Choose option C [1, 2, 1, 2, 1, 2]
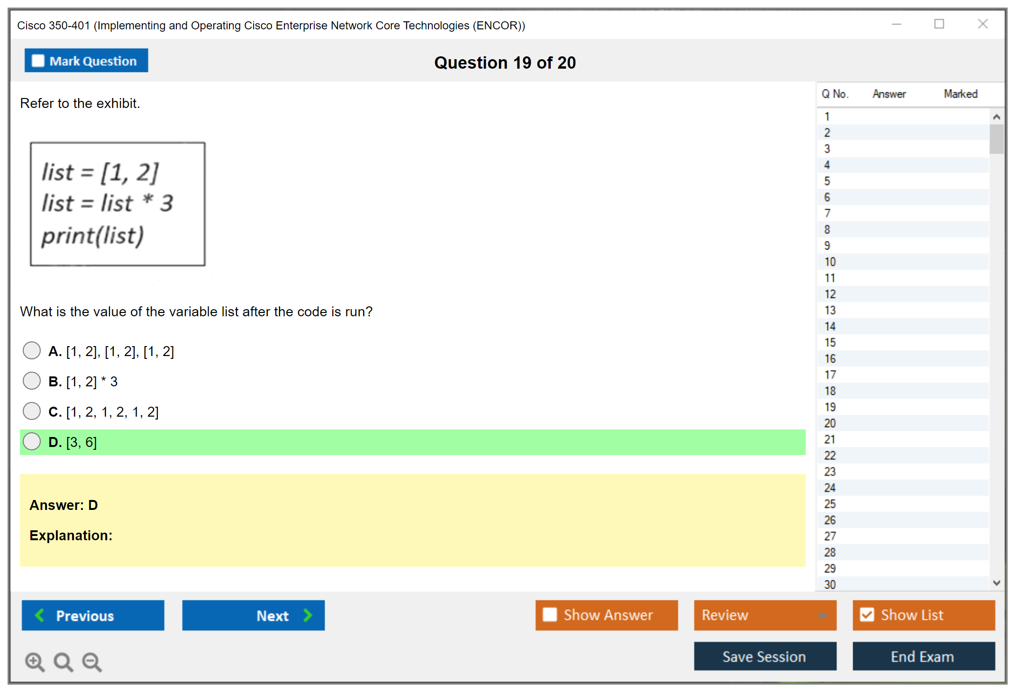 tap(32, 411)
